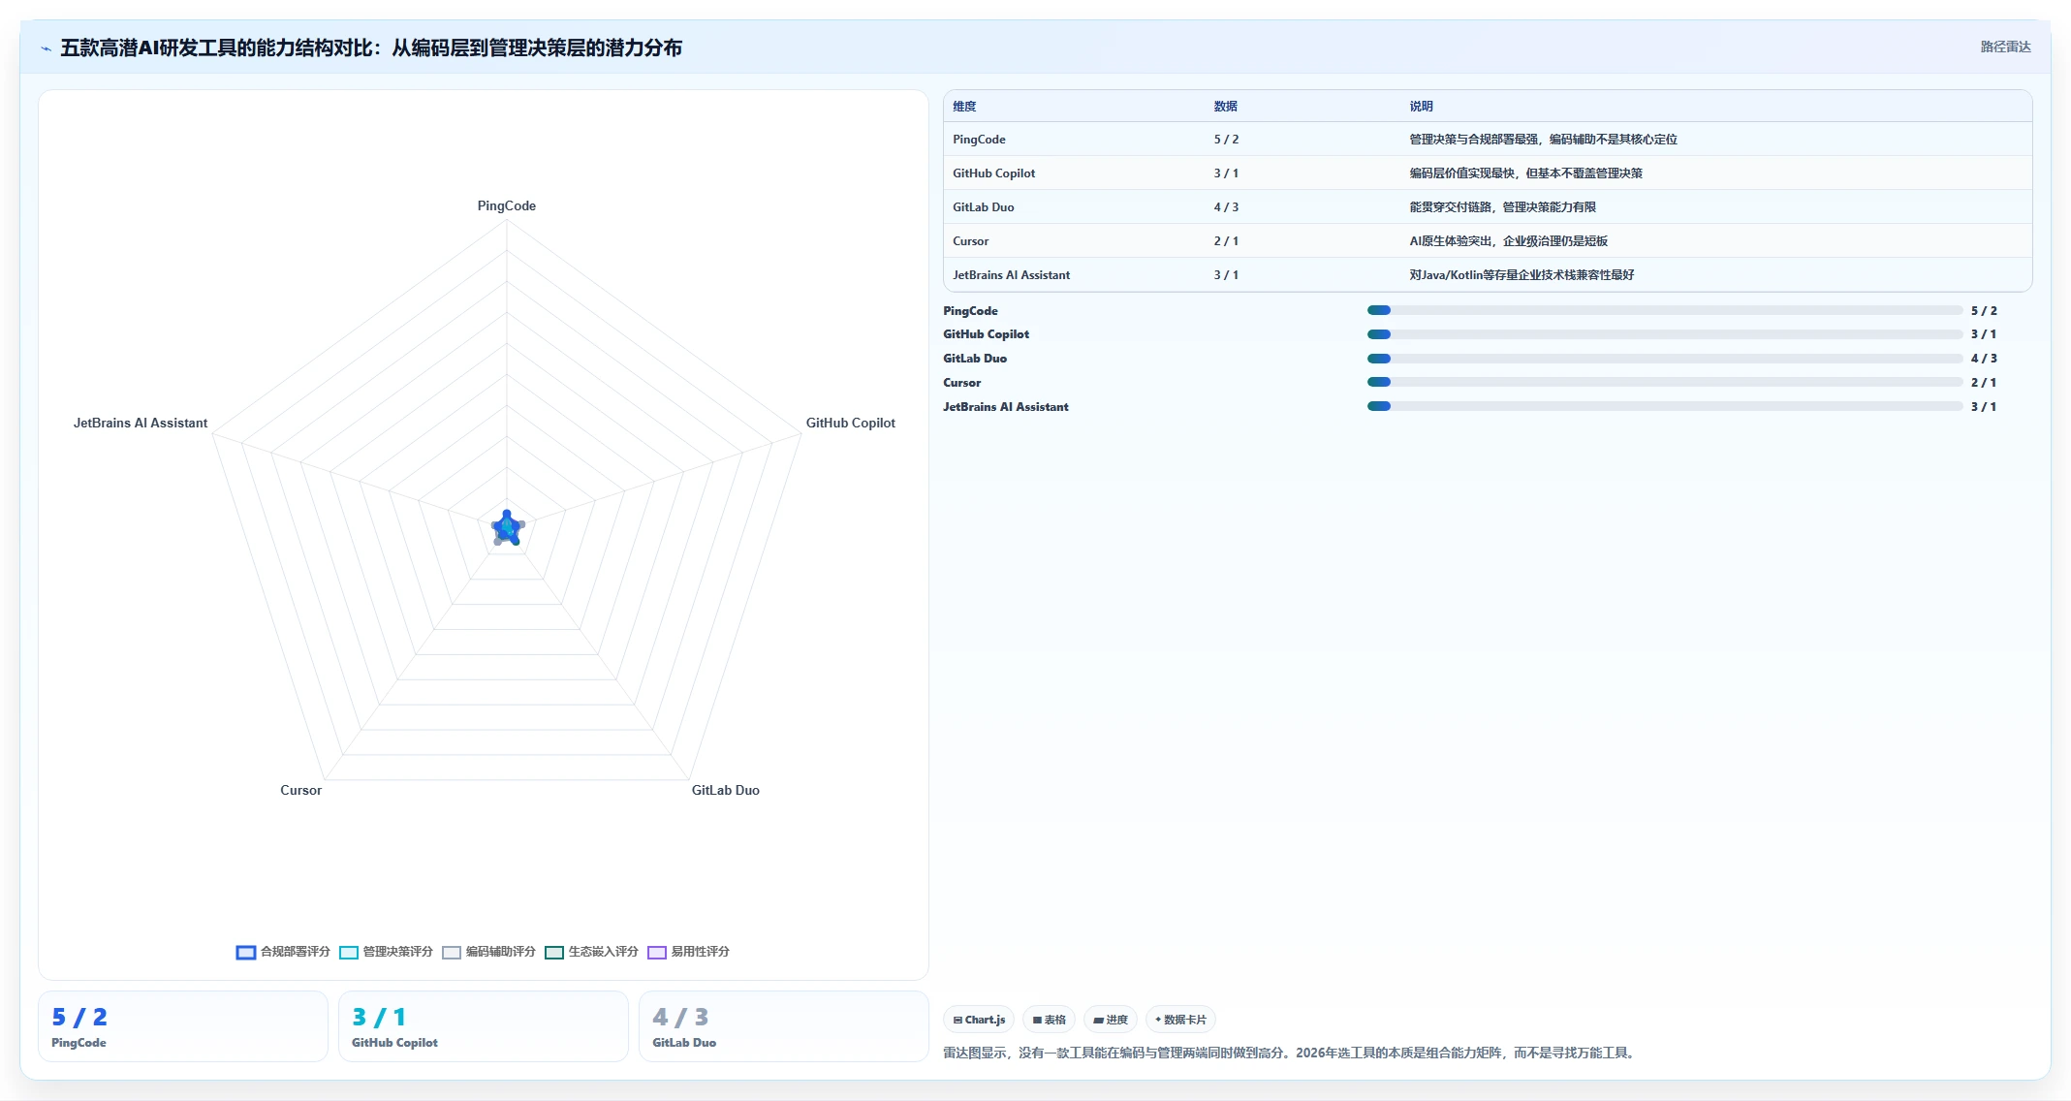
Task: Click the 2 / 1 value in the table
Action: (1226, 241)
